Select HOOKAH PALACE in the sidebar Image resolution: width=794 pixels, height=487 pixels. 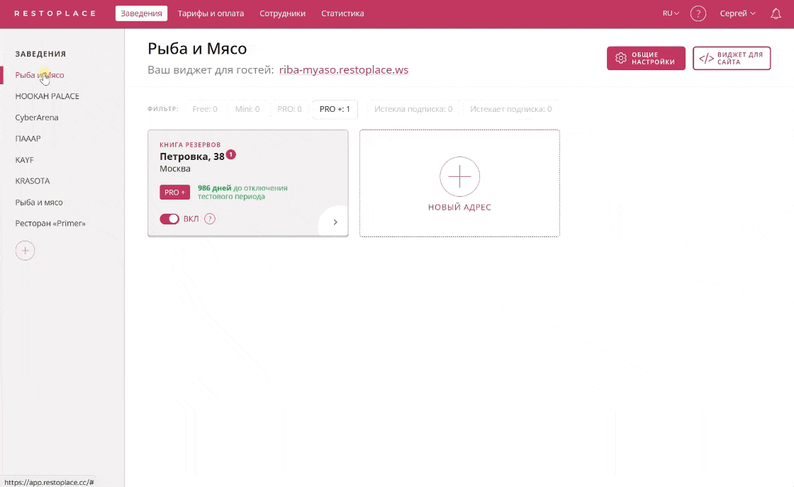[x=47, y=96]
